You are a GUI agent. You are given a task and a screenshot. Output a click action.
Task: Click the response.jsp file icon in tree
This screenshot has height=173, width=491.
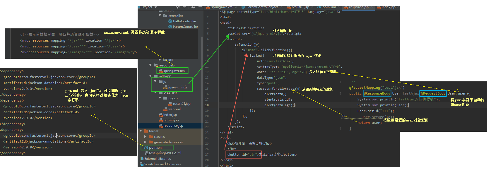click(x=160, y=126)
